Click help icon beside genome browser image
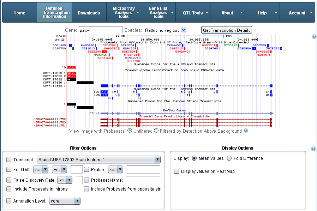This screenshot has width=317, height=211. pos(314,36)
